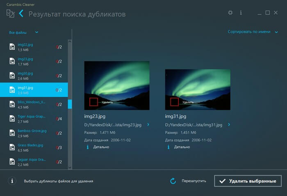
Task: Open the info icon in the title bar
Action: pyautogui.click(x=241, y=13)
